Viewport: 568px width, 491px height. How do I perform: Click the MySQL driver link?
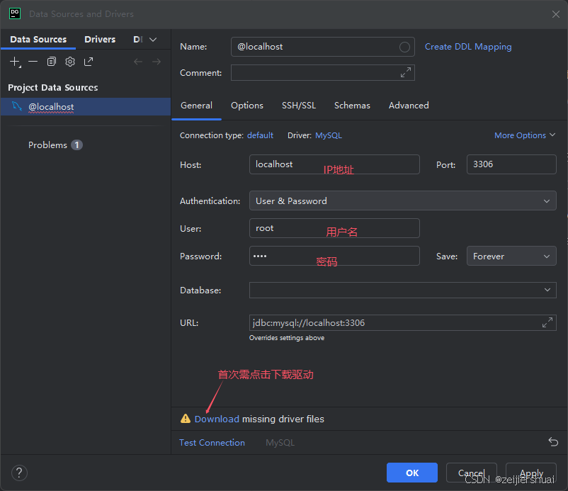click(x=328, y=135)
